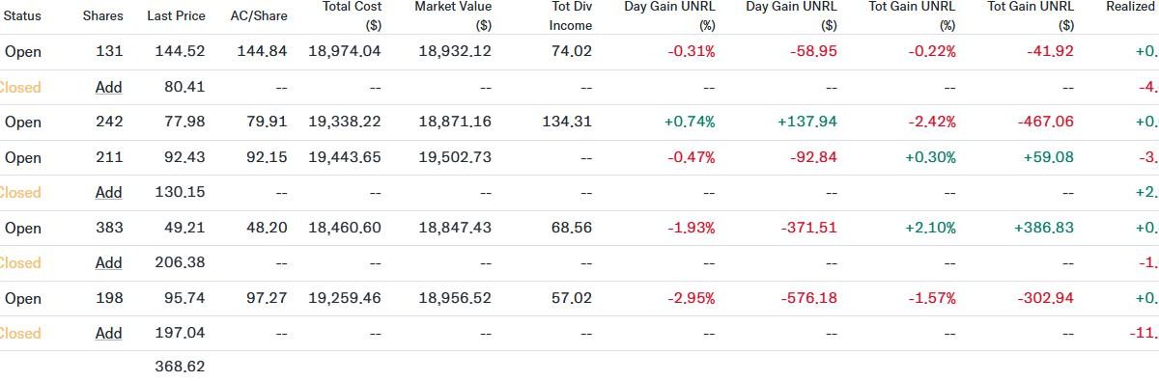
Task: Click the Add link beside price 80.41
Action: click(x=109, y=87)
